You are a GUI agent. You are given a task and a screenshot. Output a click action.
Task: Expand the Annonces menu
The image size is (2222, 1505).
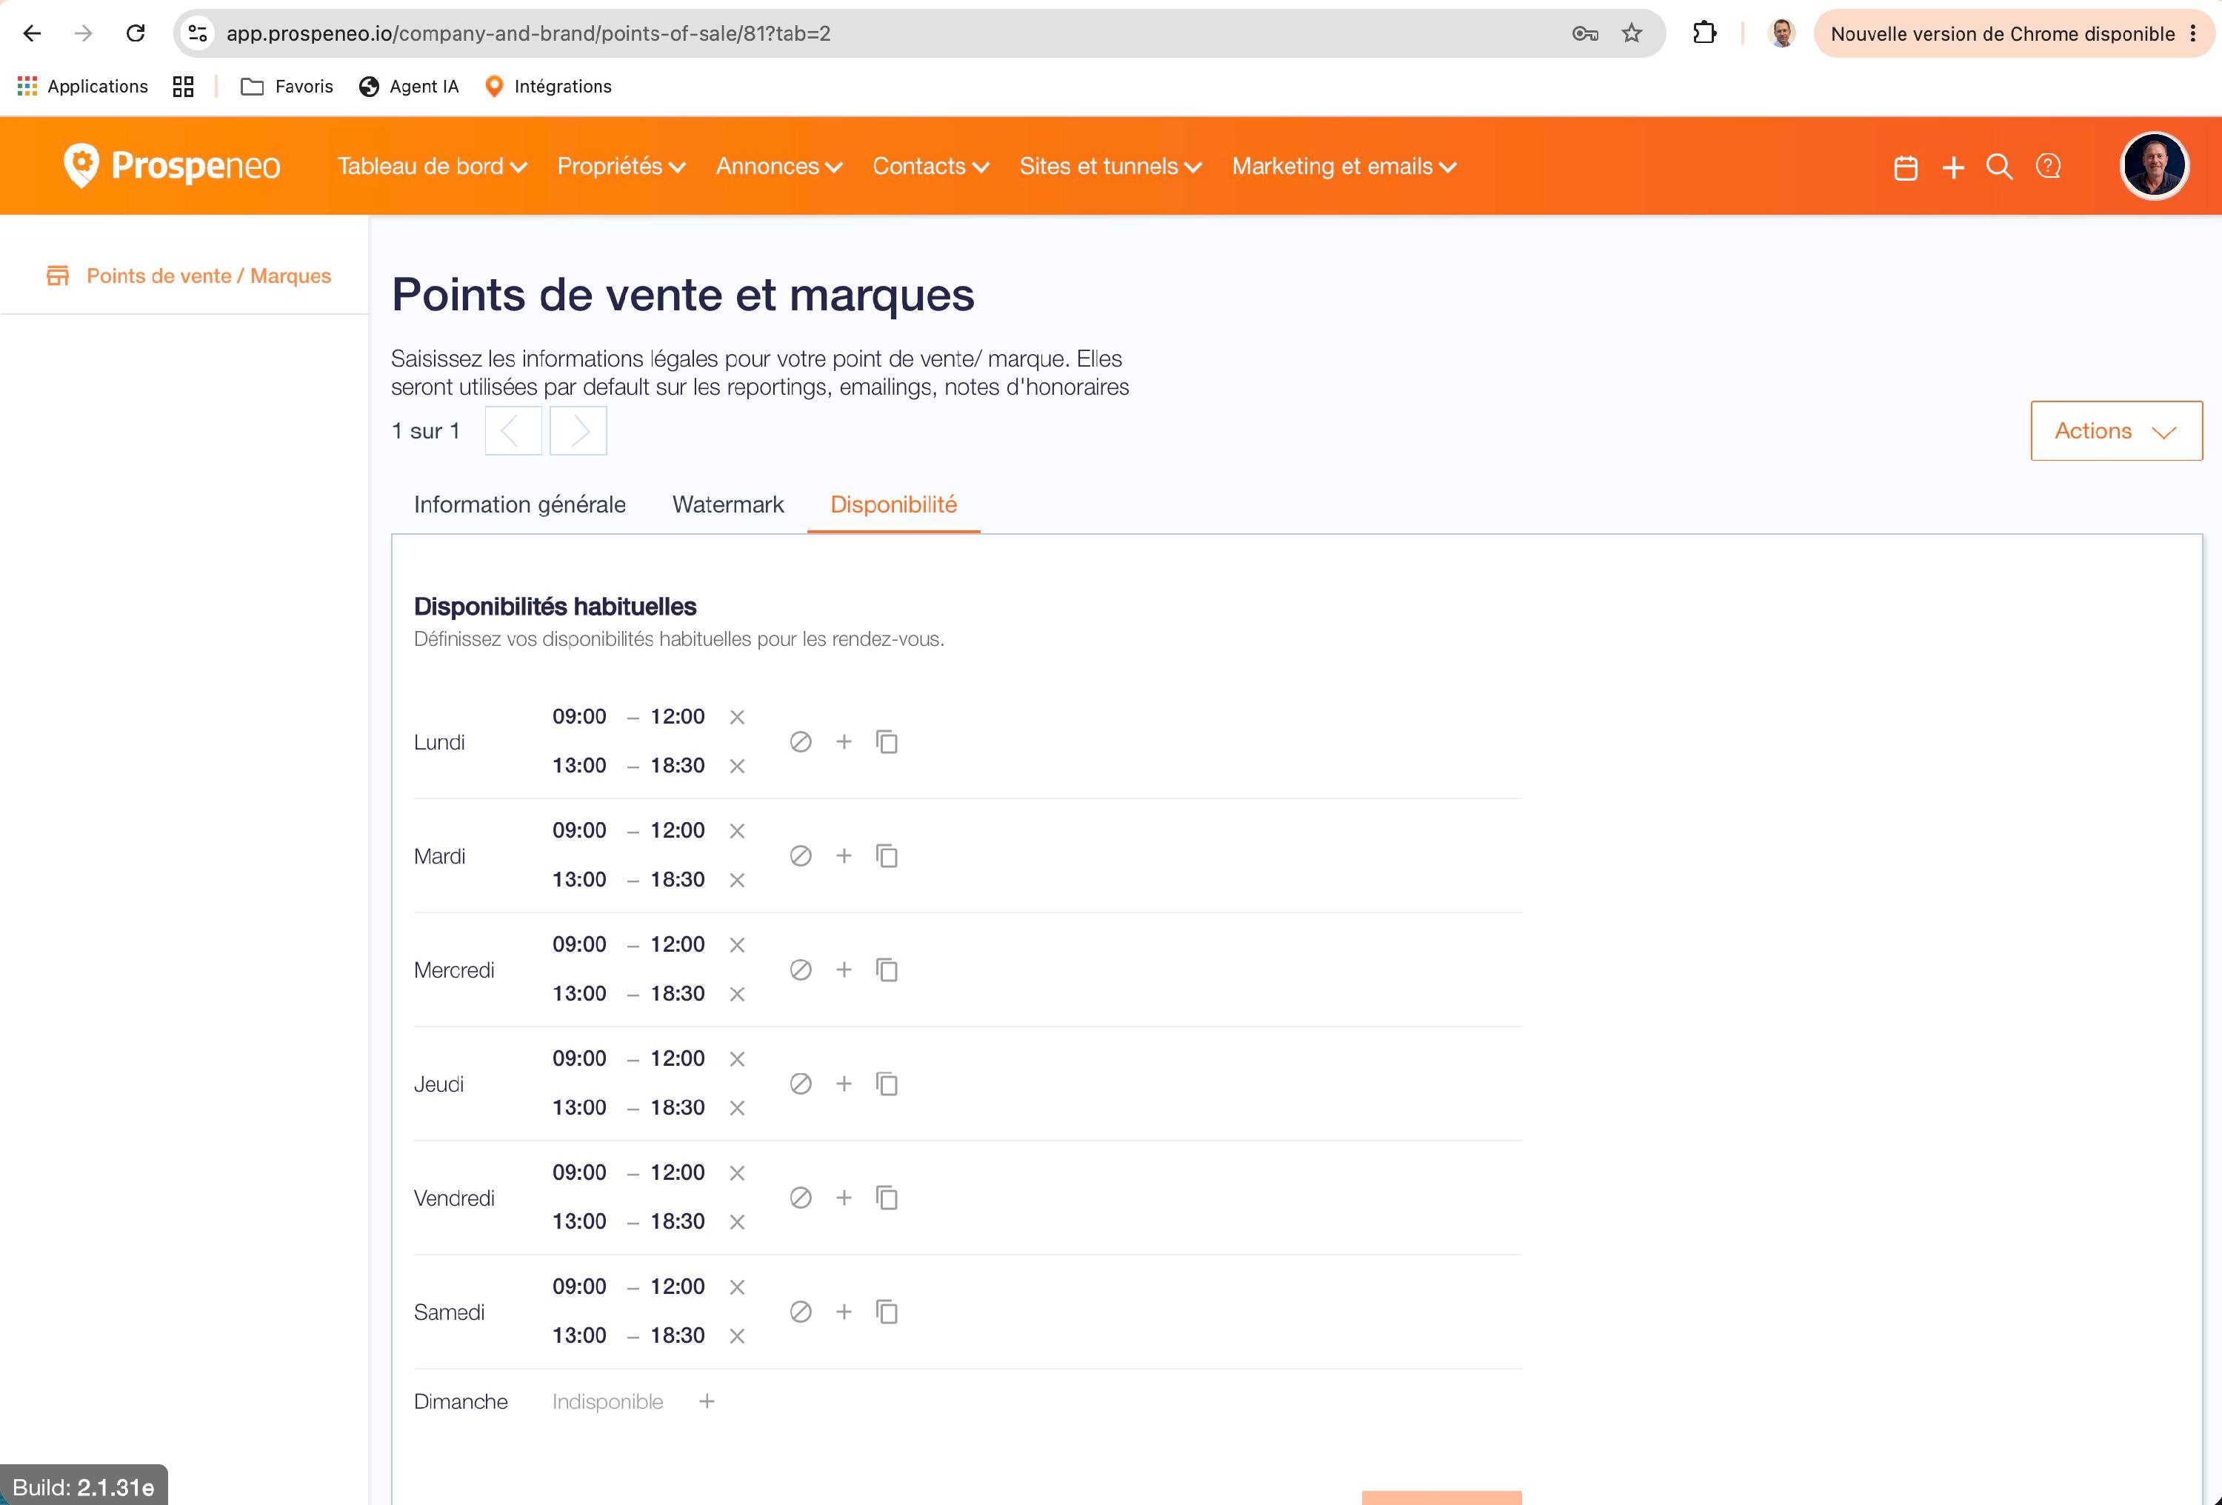(x=779, y=167)
